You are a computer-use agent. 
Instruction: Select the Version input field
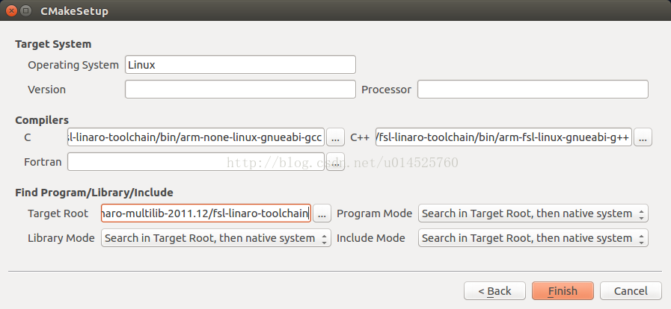point(241,90)
